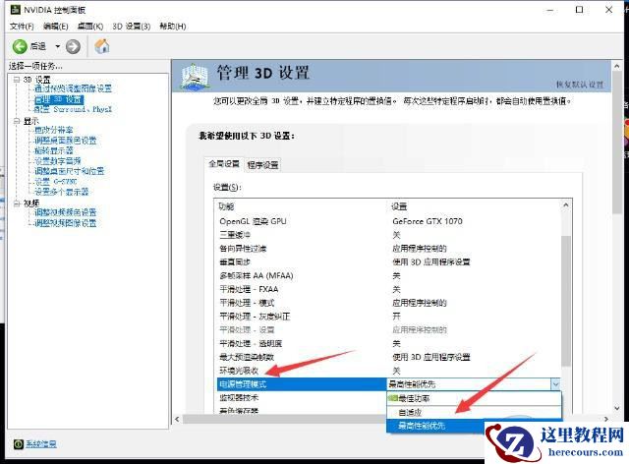Click the 功能 column header
Screen dimensions: 629x464
pos(226,206)
